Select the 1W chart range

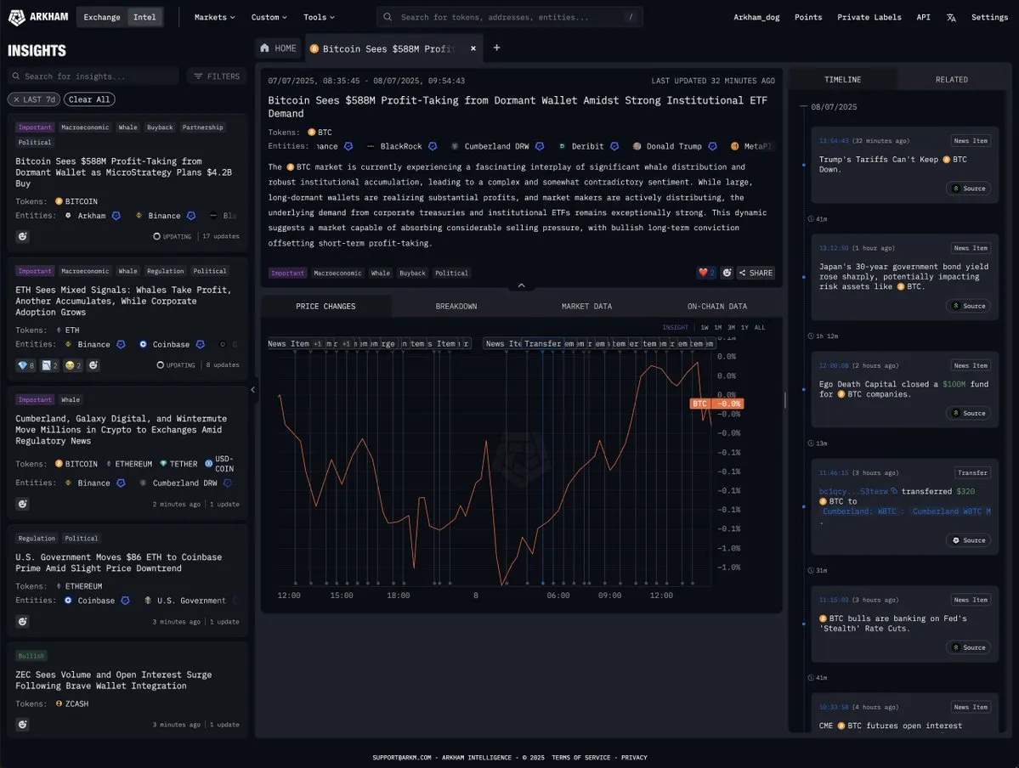[705, 327]
